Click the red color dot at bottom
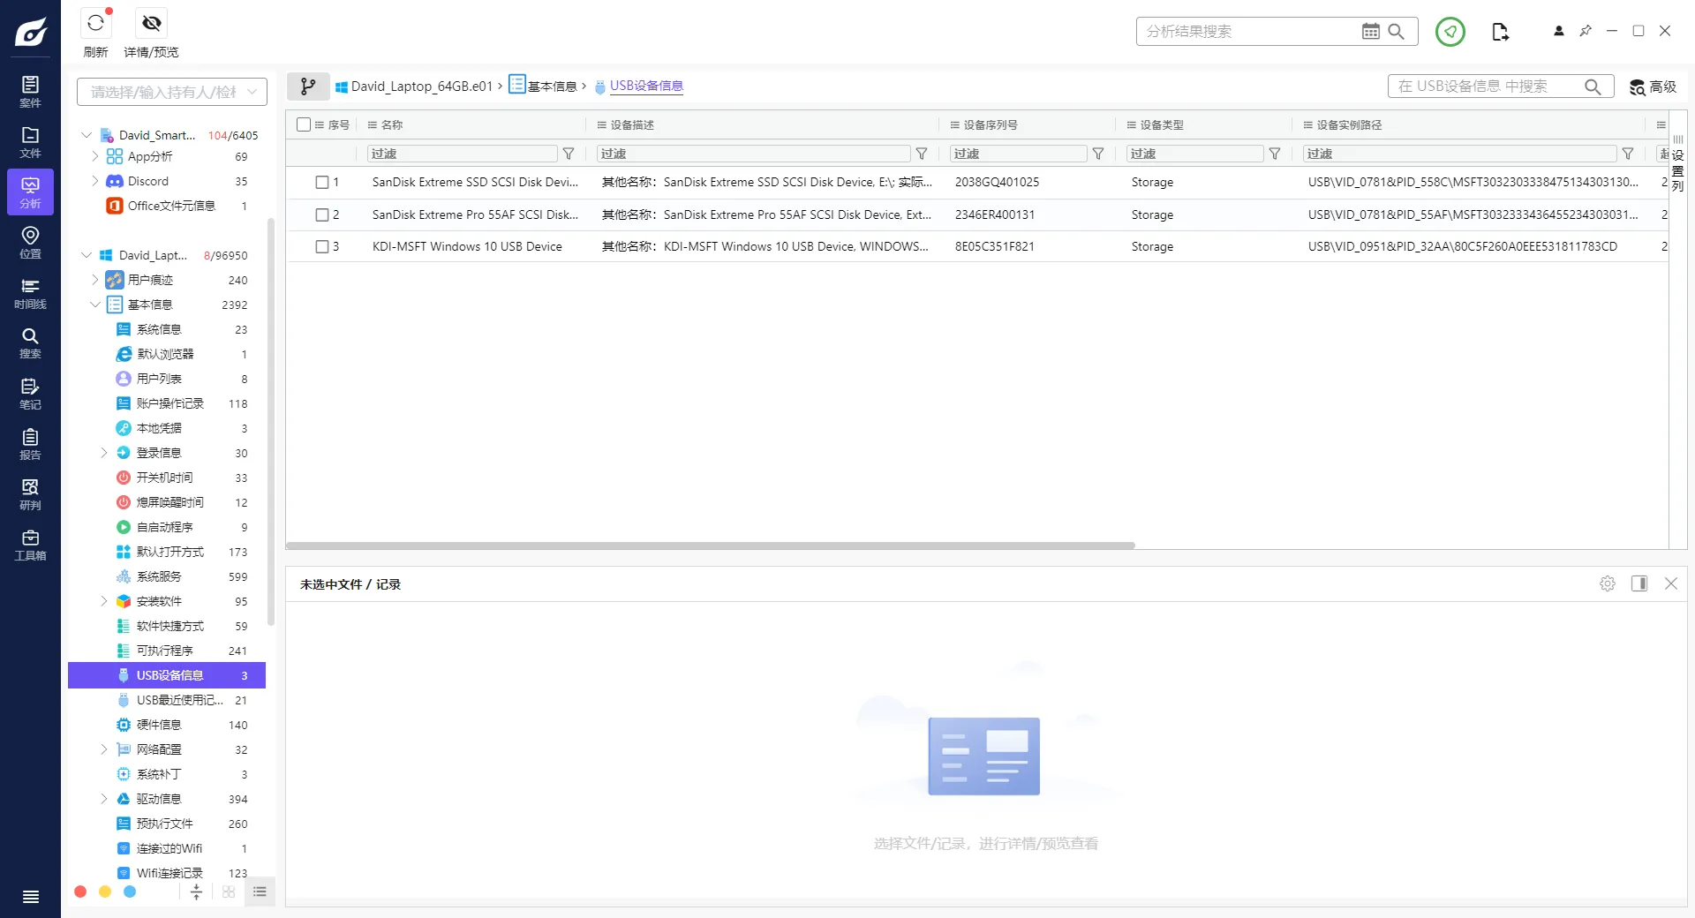Screen dimensions: 1695x918 [80, 892]
